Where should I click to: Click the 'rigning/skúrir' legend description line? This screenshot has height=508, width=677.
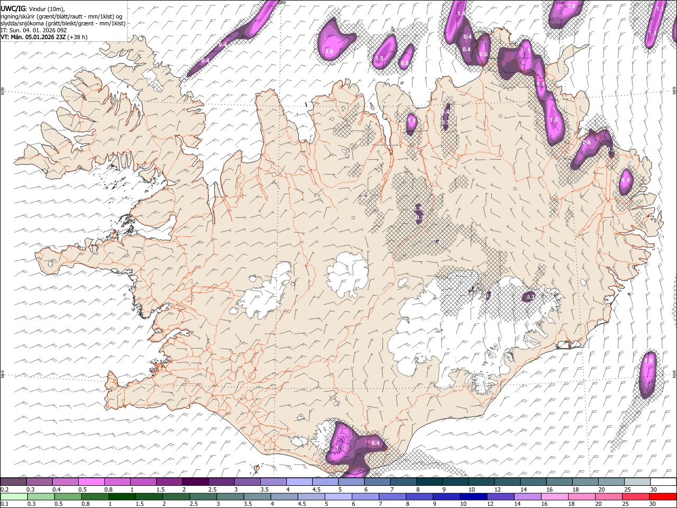coord(62,16)
